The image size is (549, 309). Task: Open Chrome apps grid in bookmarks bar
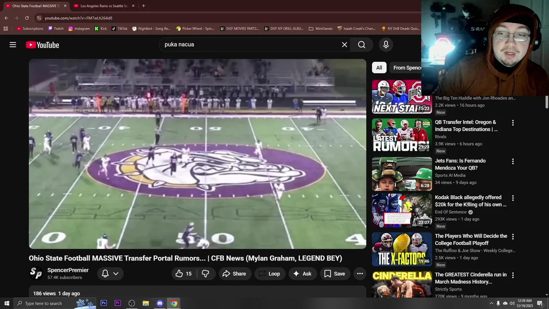pyautogui.click(x=6, y=29)
